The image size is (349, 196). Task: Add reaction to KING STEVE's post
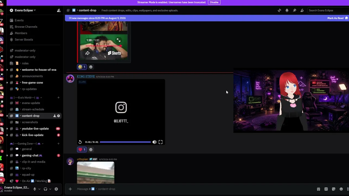click(x=91, y=149)
